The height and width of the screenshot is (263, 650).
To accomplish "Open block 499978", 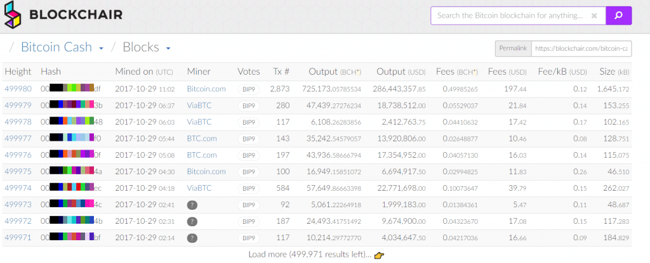I will click(18, 122).
